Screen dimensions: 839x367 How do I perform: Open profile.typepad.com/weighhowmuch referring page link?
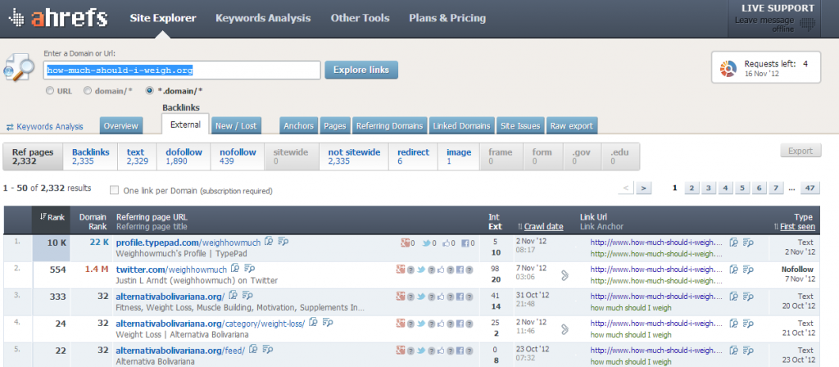tap(188, 242)
